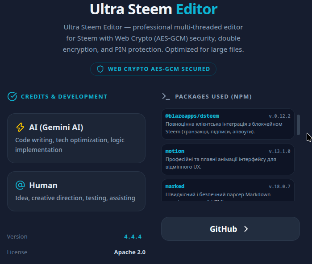Screen dimensions: 312x264
Task: Click the Human card heading
Action: [x=43, y=185]
